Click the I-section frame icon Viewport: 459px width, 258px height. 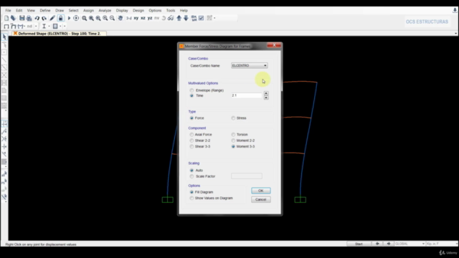[44, 27]
